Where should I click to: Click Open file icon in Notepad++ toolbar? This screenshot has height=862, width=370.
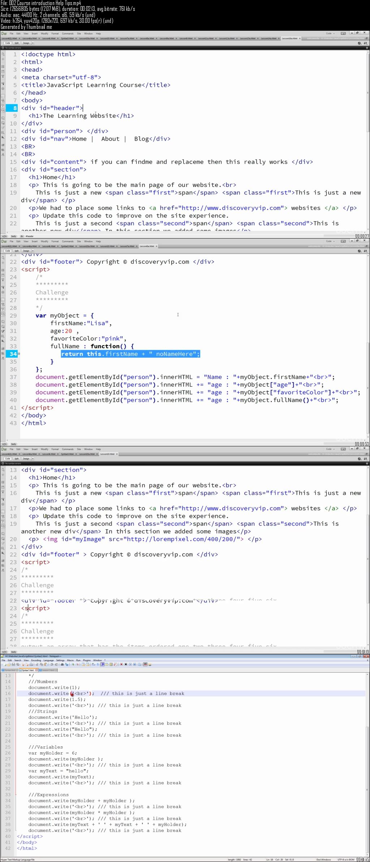pos(9,664)
